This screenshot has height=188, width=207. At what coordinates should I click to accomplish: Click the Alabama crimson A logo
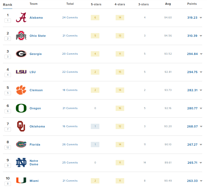[21, 17]
